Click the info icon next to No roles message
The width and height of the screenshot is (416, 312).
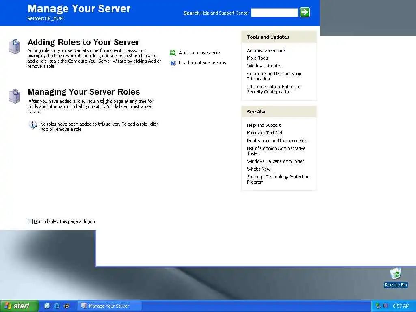coord(33,124)
